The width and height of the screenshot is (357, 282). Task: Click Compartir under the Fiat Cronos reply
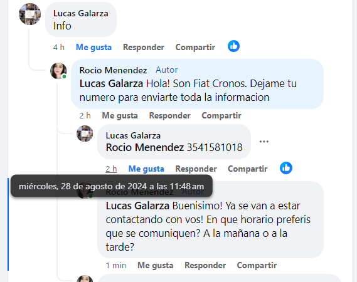pyautogui.click(x=221, y=115)
